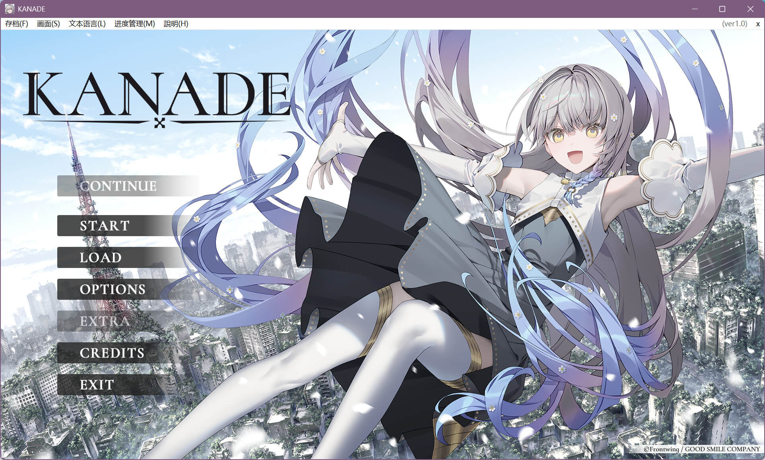View the CREDITS
This screenshot has height=460, width=765.
pos(112,353)
